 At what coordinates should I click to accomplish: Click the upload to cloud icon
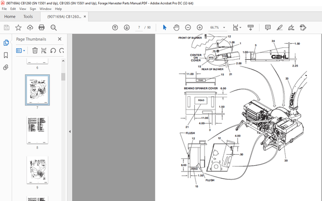(30, 28)
